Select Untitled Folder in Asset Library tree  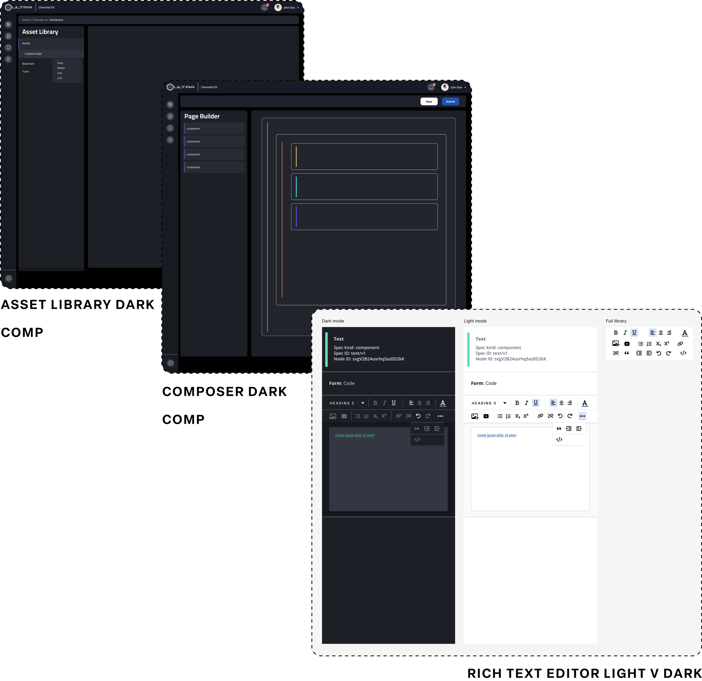[x=33, y=54]
